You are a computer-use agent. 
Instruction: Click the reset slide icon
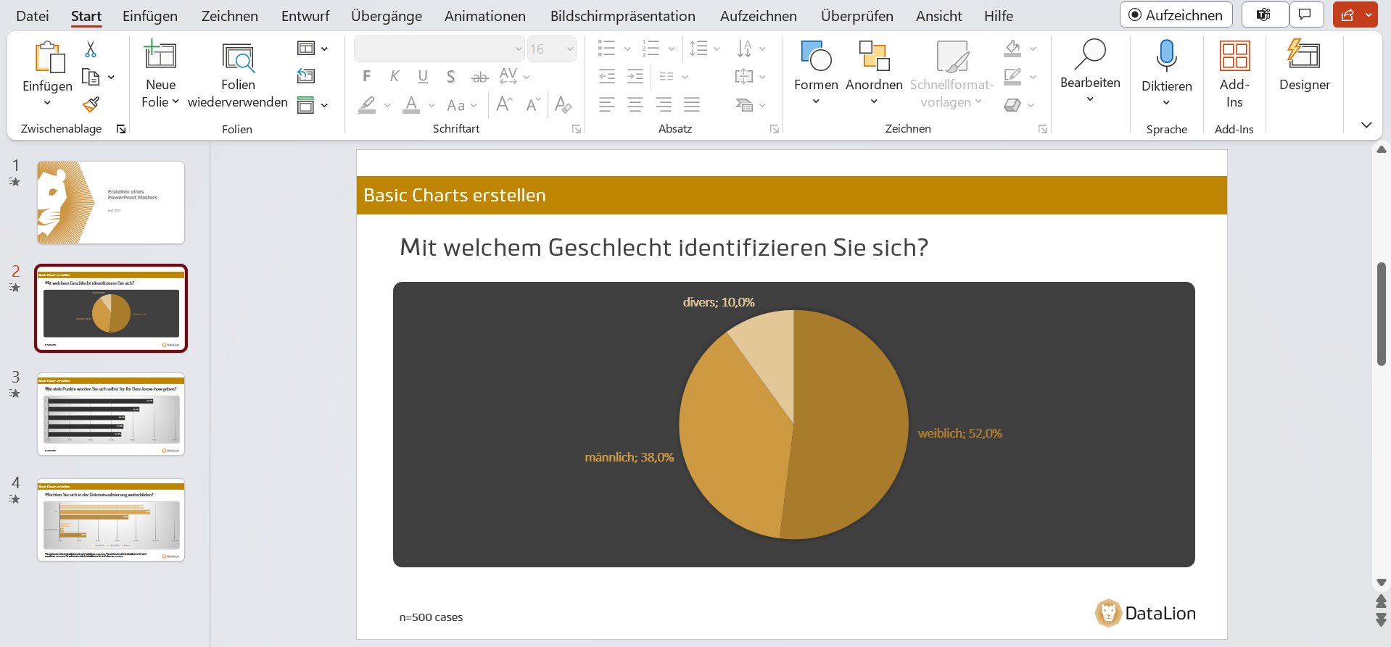click(x=306, y=76)
